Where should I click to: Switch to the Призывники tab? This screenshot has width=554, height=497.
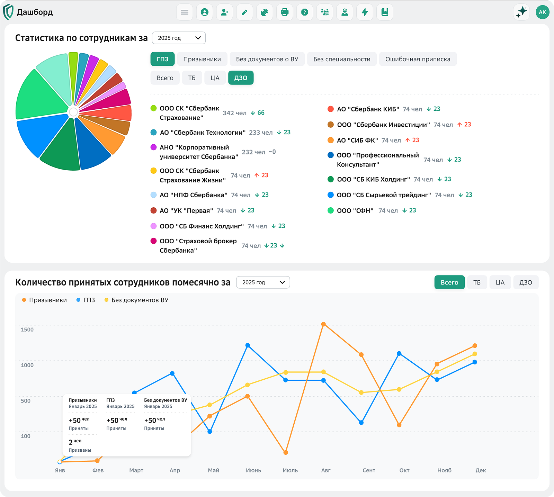(x=202, y=59)
